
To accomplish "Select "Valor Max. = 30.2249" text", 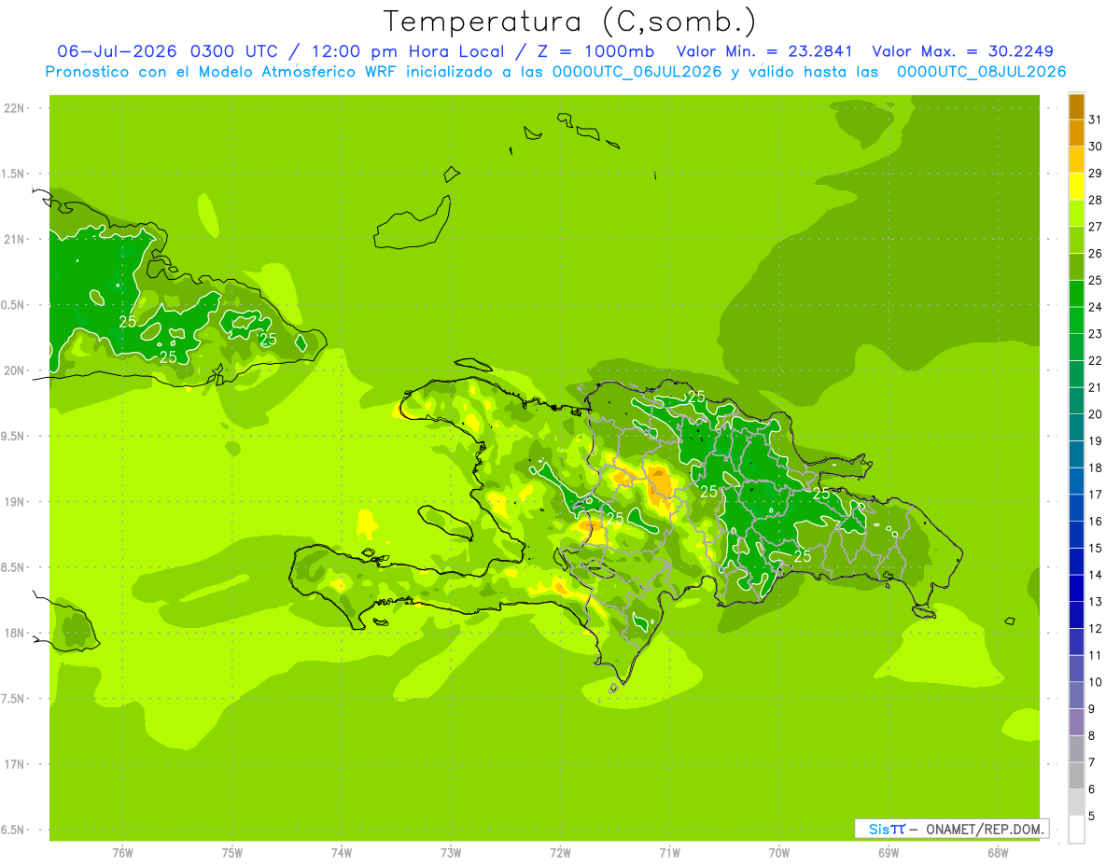I will 963,51.
